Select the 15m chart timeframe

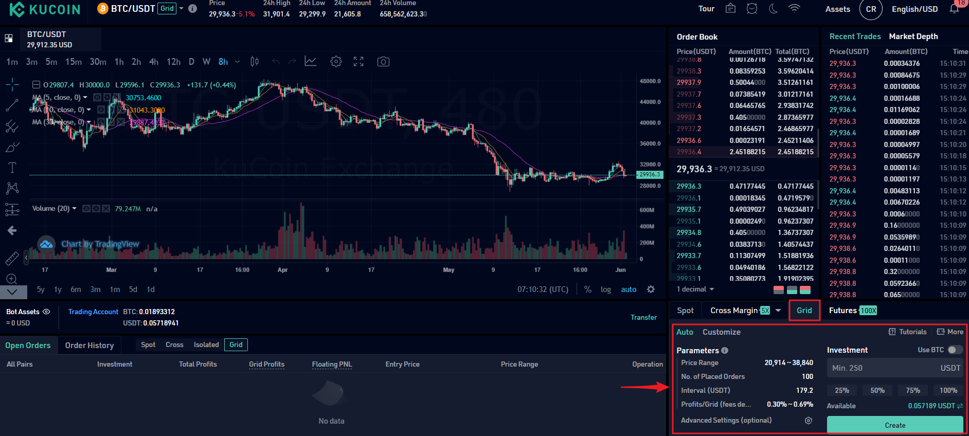coord(74,62)
